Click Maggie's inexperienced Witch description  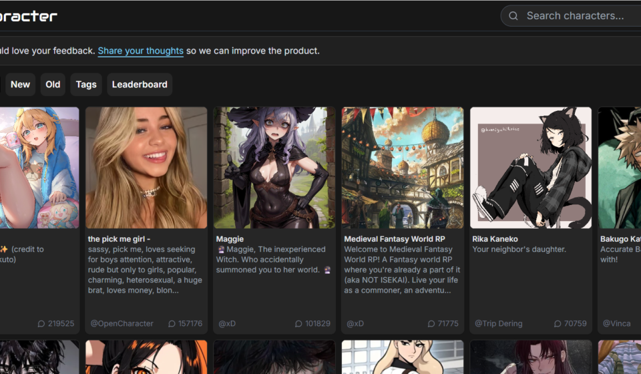[273, 260]
